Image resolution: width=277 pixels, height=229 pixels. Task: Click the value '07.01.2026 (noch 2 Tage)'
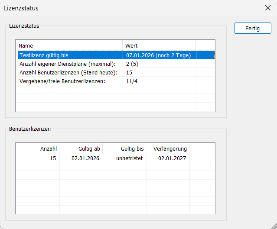159,55
